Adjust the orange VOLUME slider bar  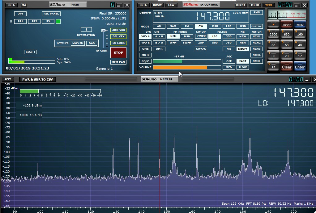(187, 67)
